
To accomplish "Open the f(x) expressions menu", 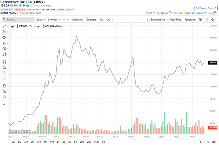I will tap(102, 20).
